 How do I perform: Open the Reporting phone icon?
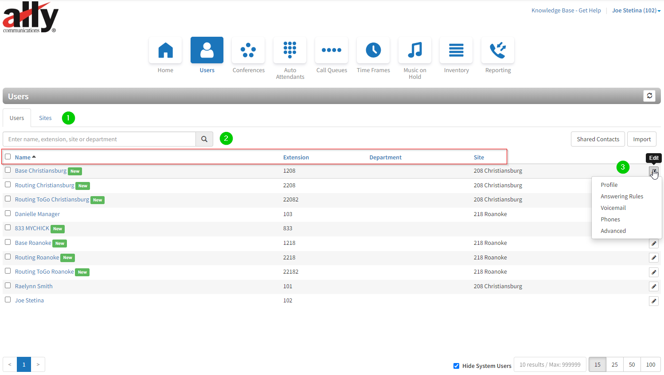[x=498, y=50]
